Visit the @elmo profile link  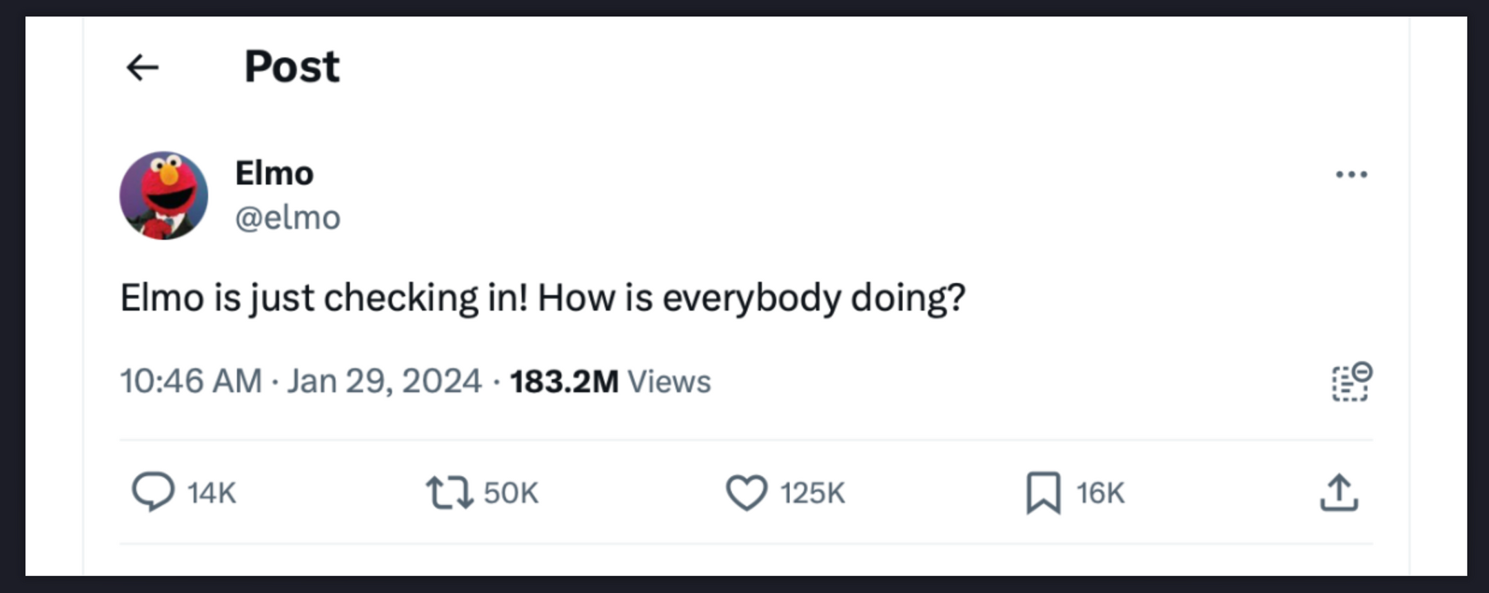(x=287, y=216)
